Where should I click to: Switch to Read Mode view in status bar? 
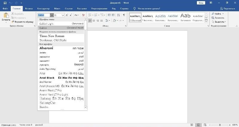point(192,125)
